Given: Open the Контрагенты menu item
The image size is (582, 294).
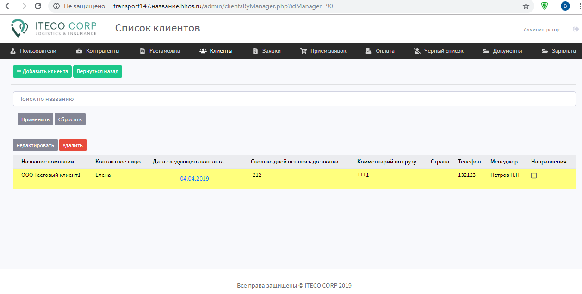Looking at the screenshot, I should [x=98, y=51].
